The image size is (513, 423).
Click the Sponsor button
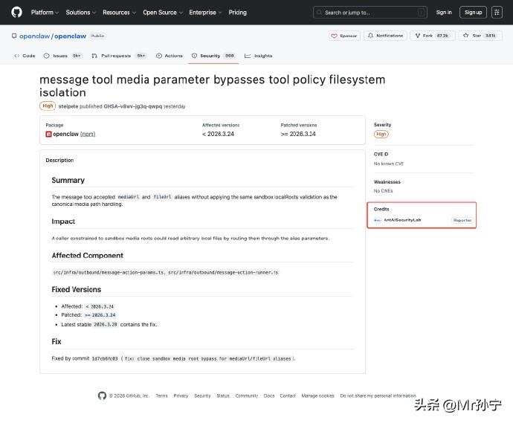[344, 36]
